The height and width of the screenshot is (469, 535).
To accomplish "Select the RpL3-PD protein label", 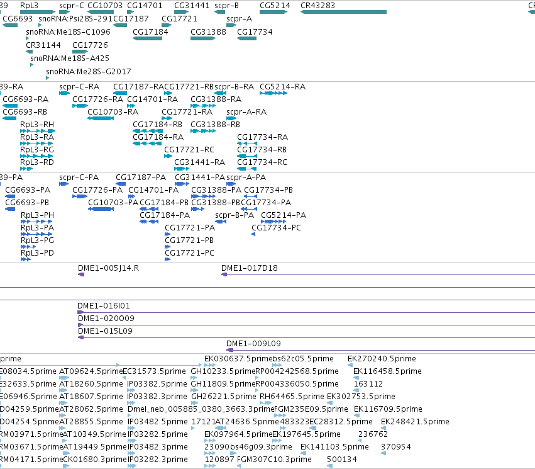I will [37, 253].
